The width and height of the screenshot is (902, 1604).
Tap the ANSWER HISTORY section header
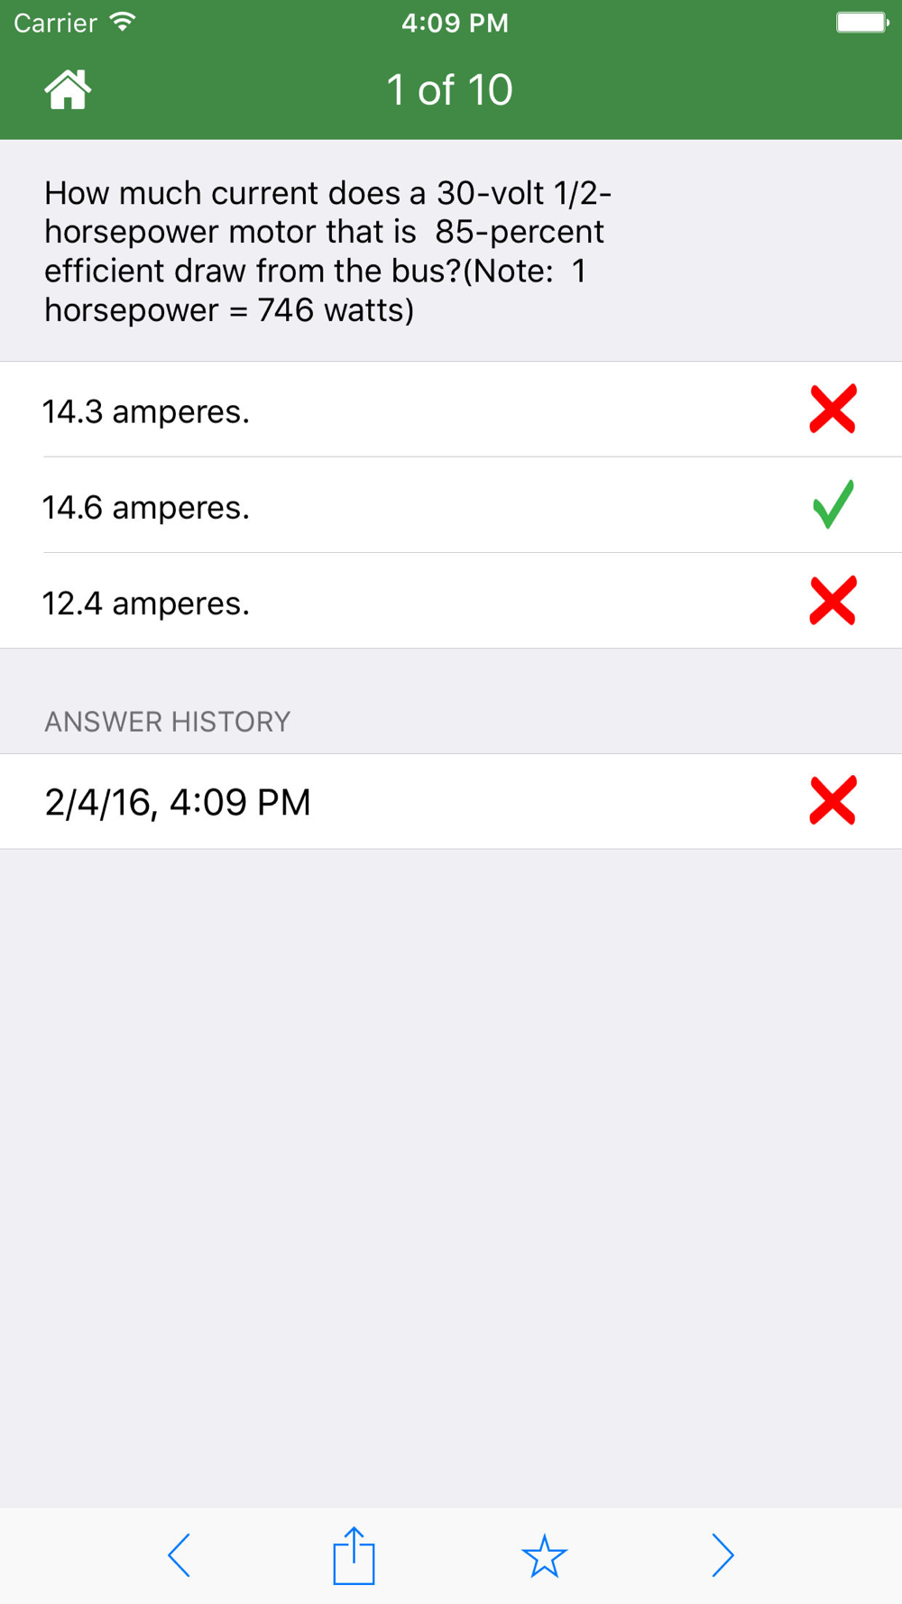coord(168,722)
